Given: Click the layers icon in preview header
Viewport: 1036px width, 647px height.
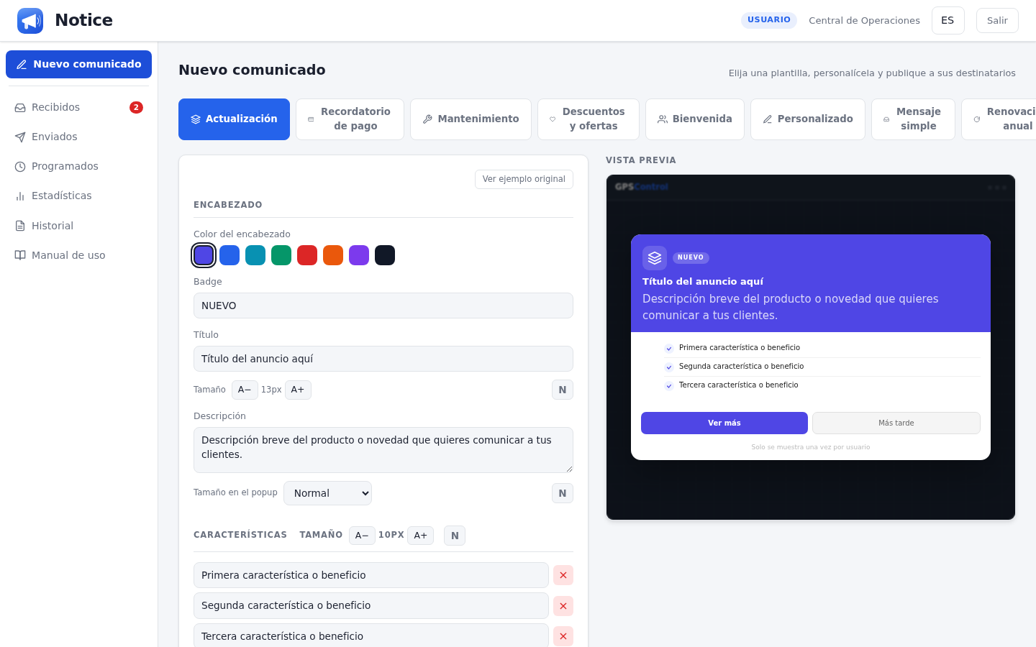Looking at the screenshot, I should 655,258.
